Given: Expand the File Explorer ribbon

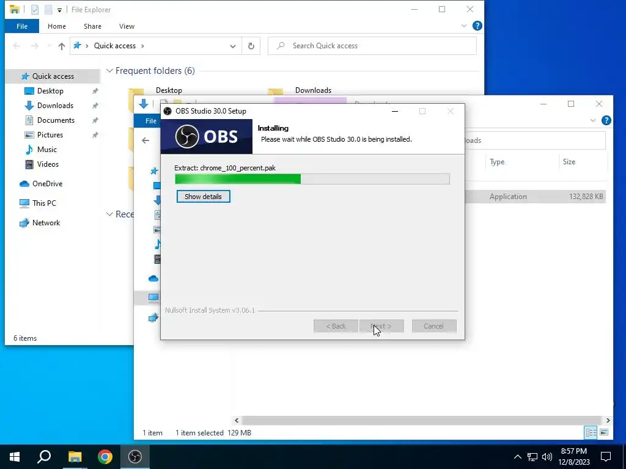Looking at the screenshot, I should point(464,26).
